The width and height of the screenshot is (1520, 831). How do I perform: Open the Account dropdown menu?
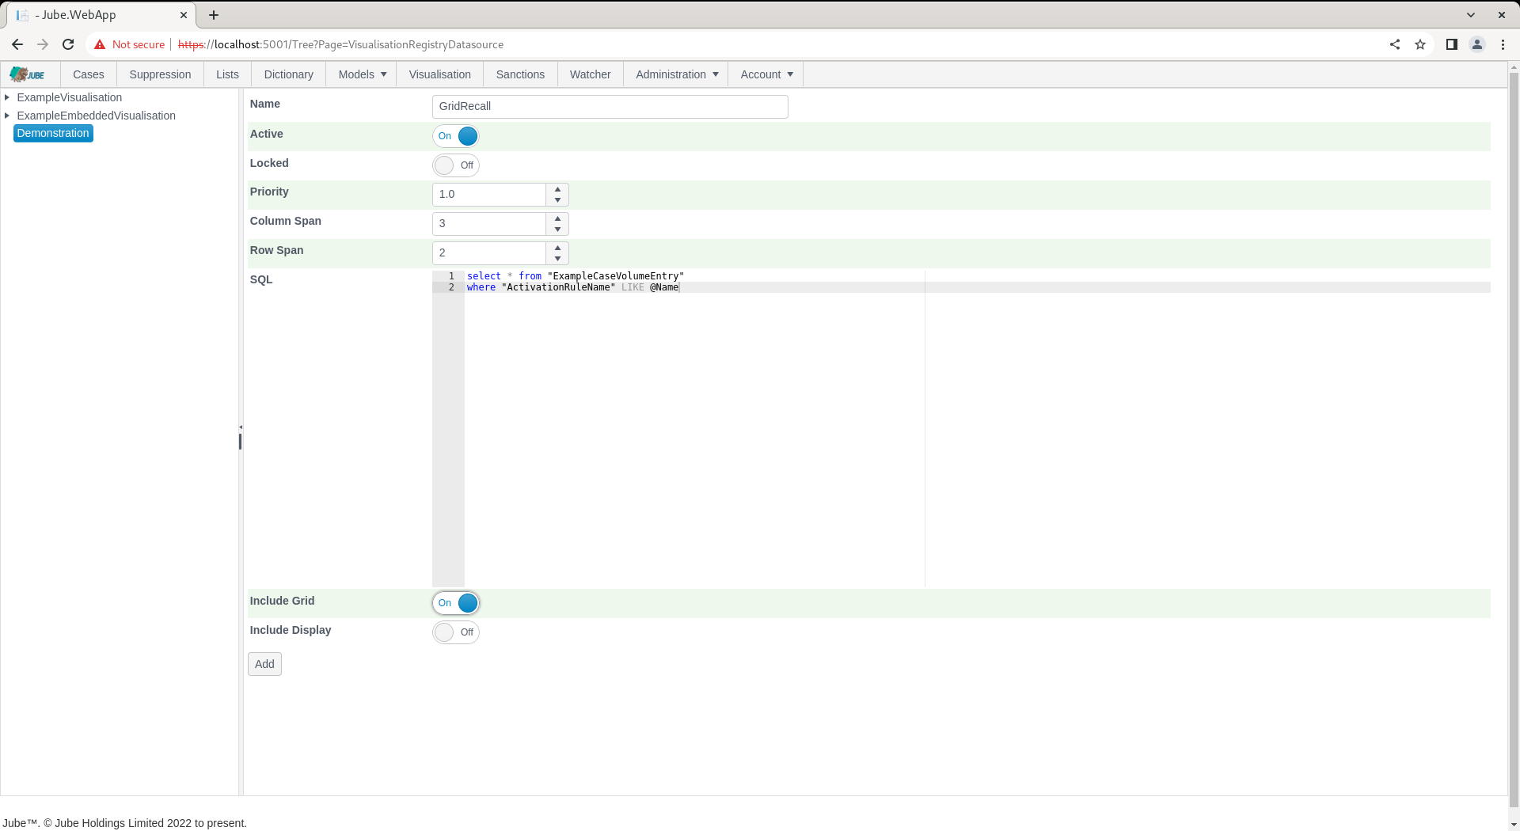click(x=766, y=74)
